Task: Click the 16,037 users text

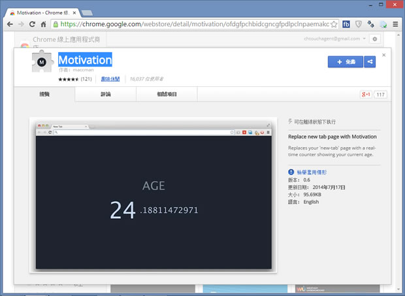Action: [x=146, y=79]
